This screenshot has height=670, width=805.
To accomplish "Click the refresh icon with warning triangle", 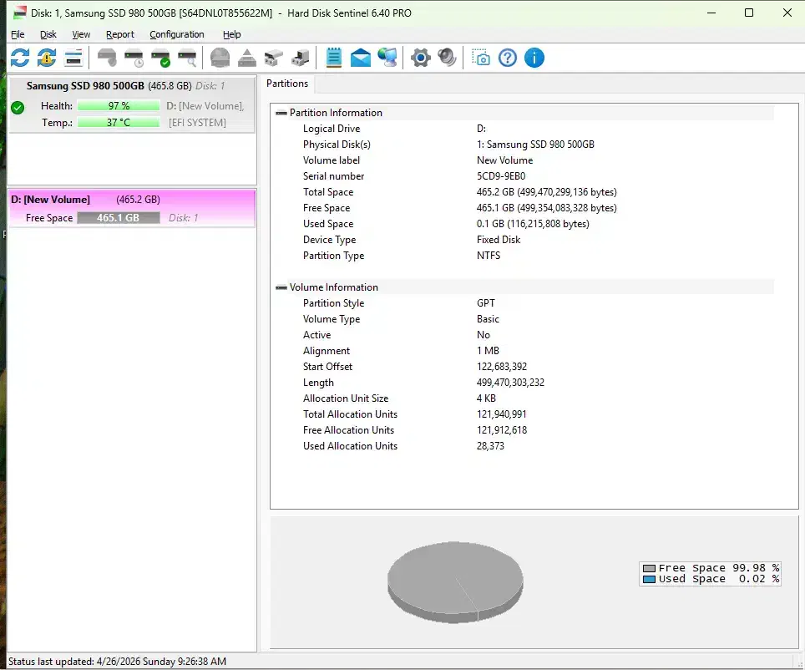I will coord(47,58).
